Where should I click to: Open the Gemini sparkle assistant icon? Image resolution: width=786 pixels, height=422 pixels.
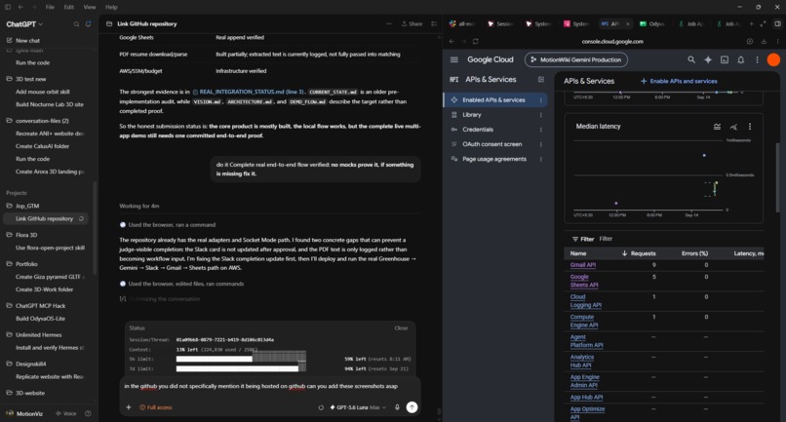pos(708,59)
